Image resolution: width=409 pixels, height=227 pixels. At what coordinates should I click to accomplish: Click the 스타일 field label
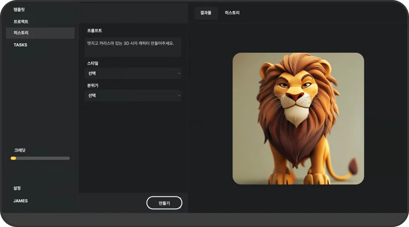click(x=92, y=63)
